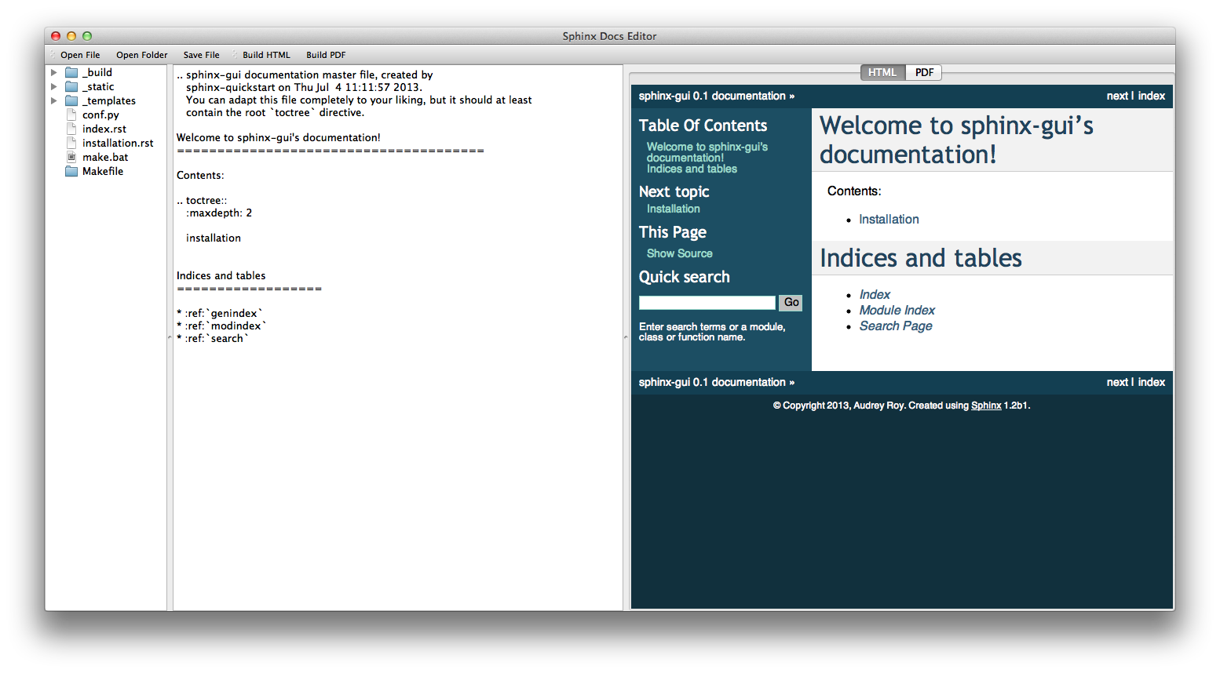Open the Index link in preview

(x=875, y=295)
